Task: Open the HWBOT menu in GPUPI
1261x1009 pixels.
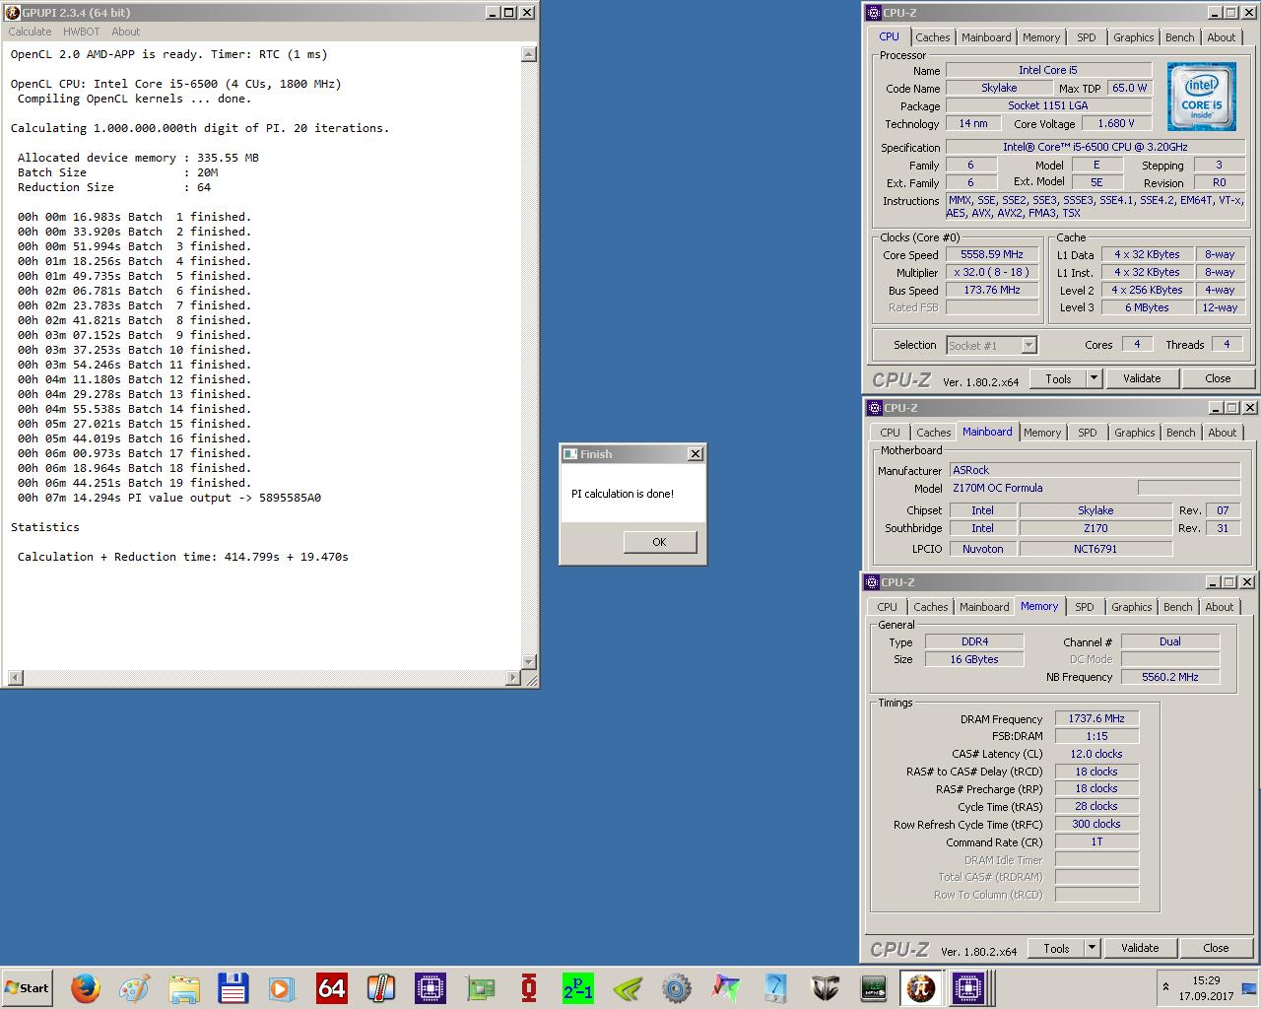Action: [82, 32]
